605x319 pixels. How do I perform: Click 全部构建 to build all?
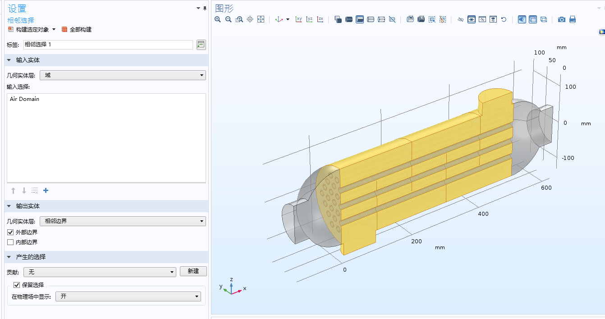77,29
